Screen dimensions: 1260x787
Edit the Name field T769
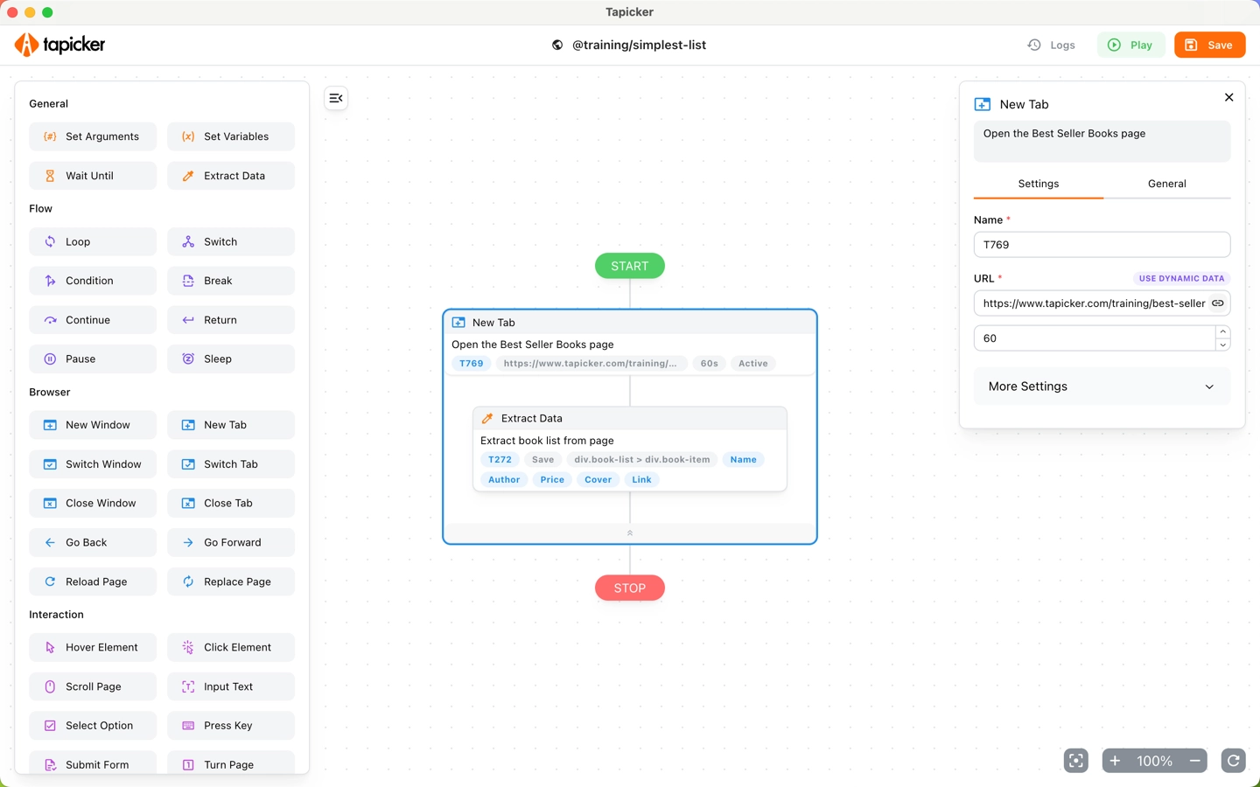tap(1102, 245)
